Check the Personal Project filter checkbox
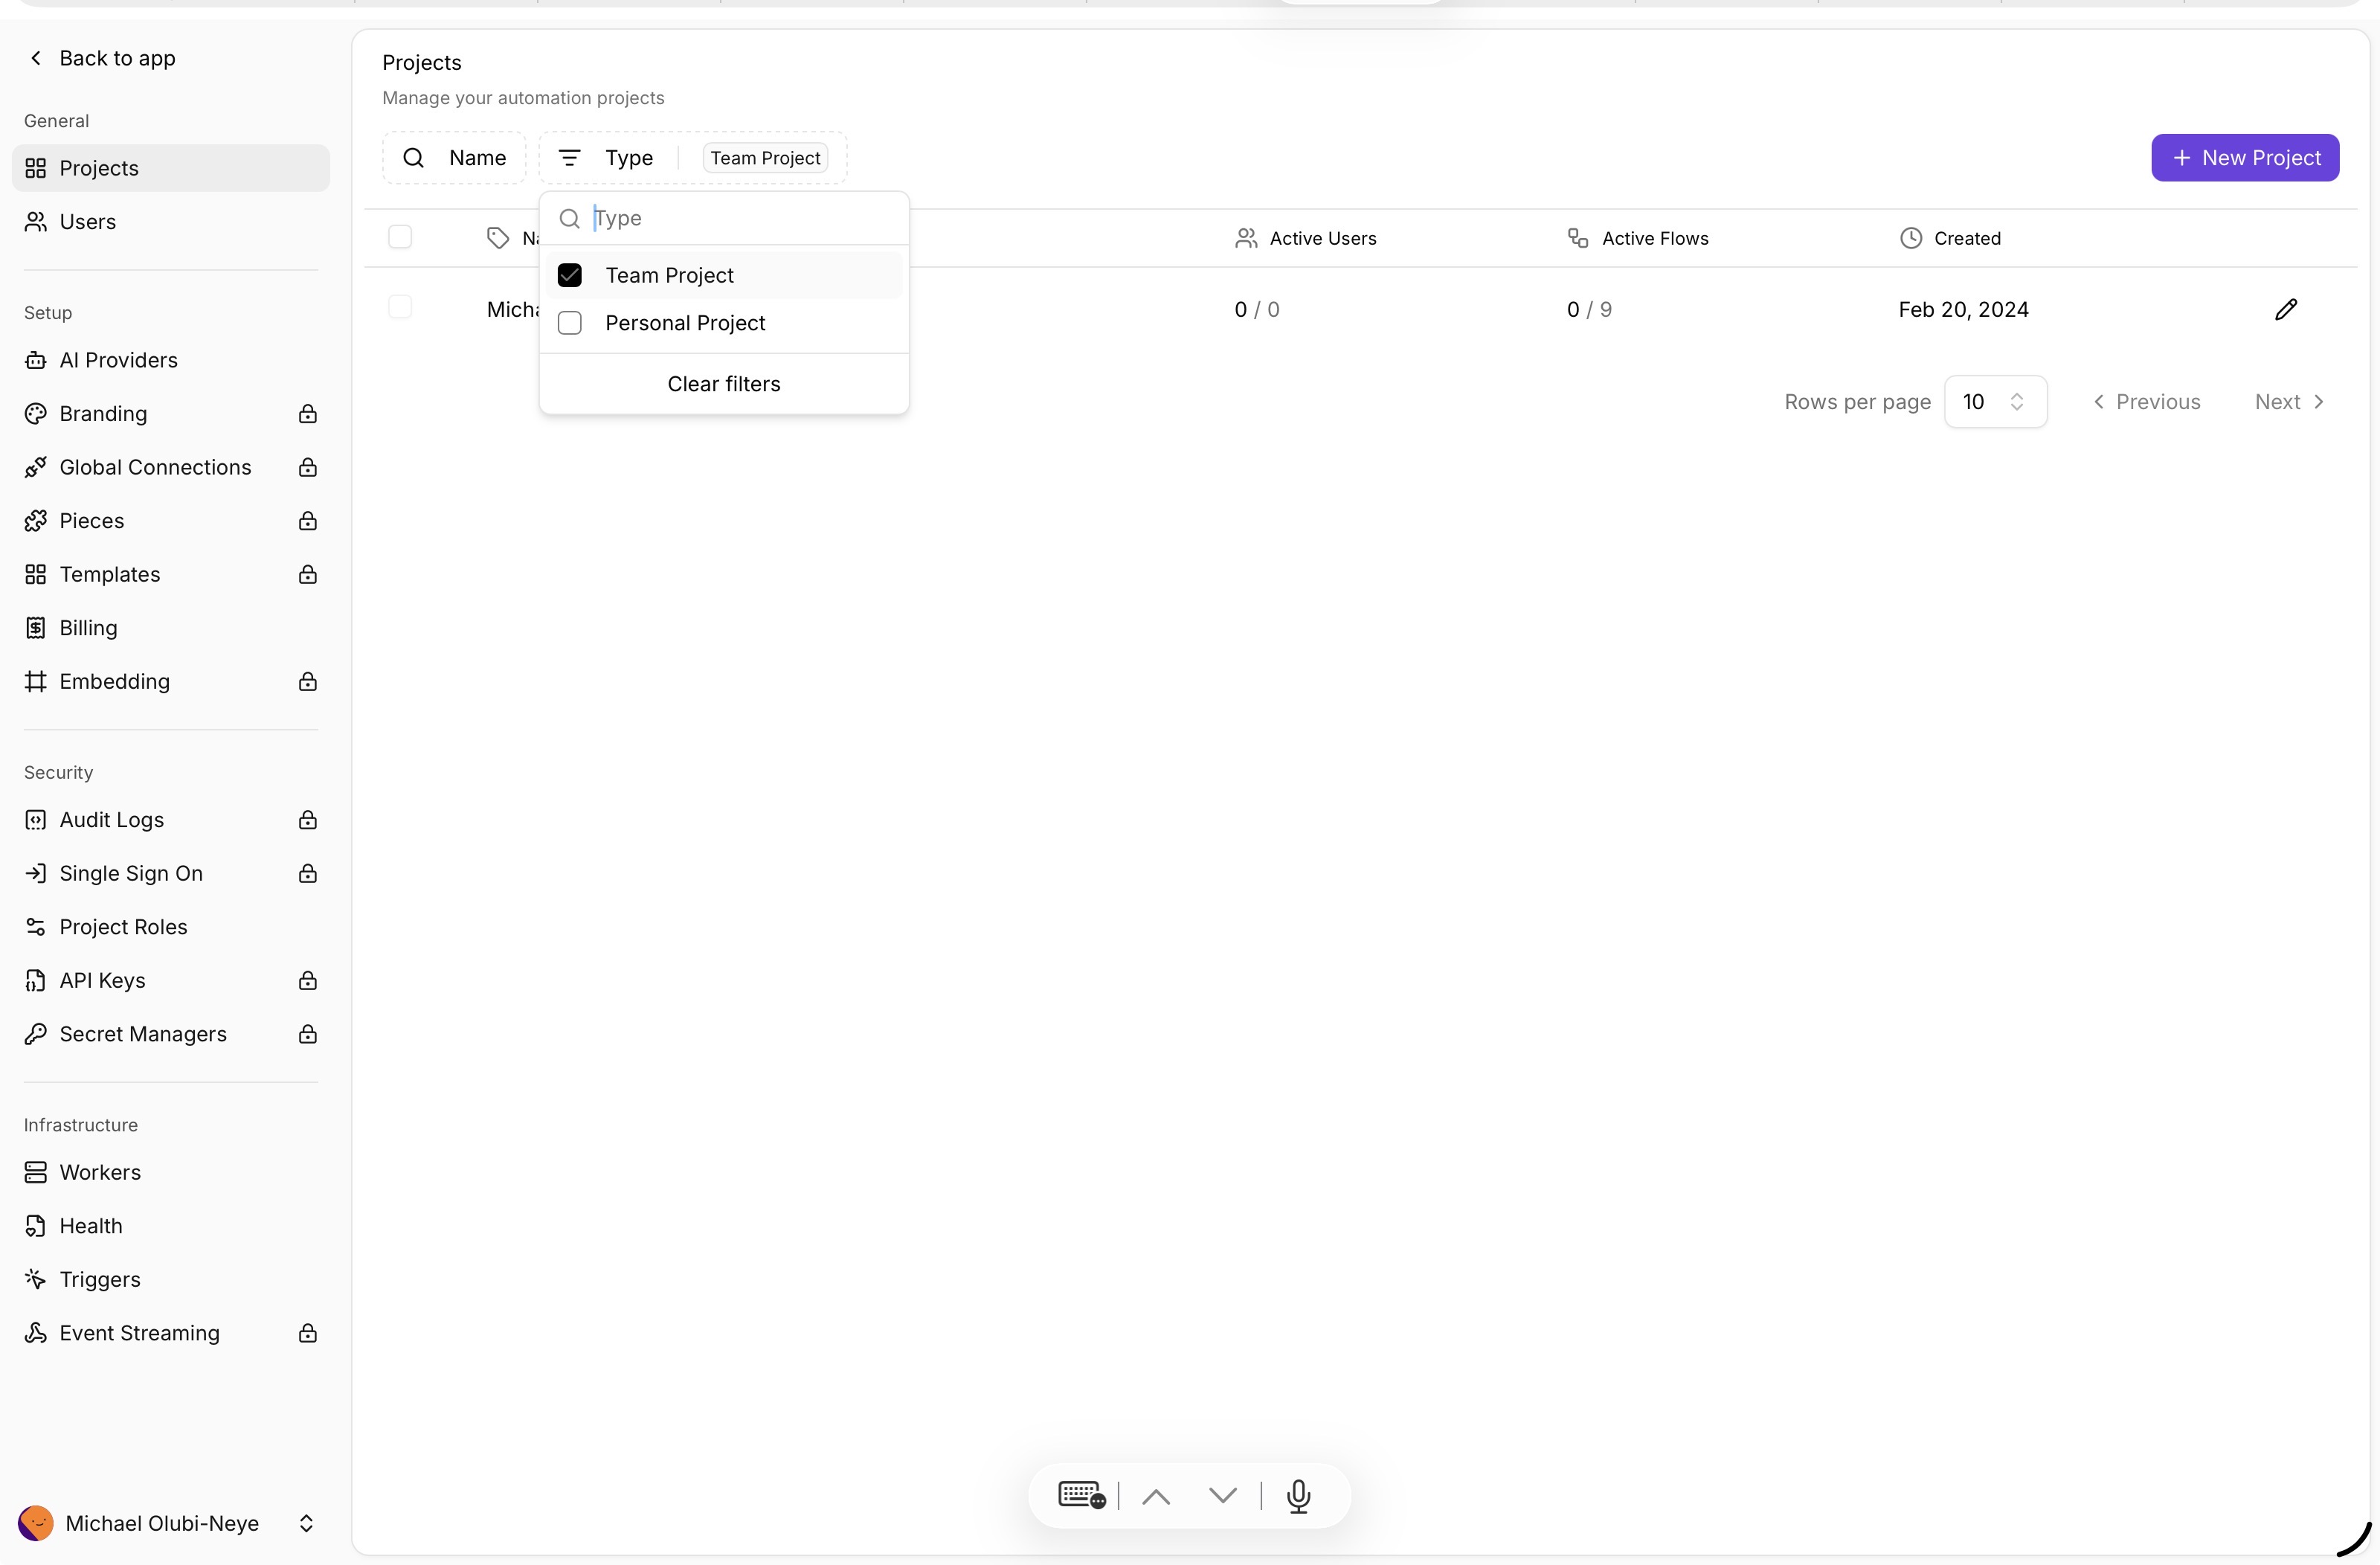The height and width of the screenshot is (1565, 2380). click(x=570, y=323)
